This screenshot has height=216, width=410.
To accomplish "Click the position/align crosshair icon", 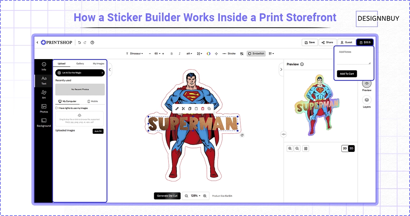I will (216, 54).
